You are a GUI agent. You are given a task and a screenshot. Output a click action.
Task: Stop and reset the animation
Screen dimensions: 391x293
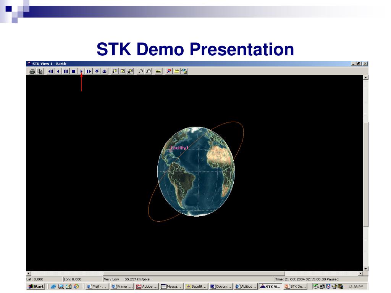(x=74, y=71)
